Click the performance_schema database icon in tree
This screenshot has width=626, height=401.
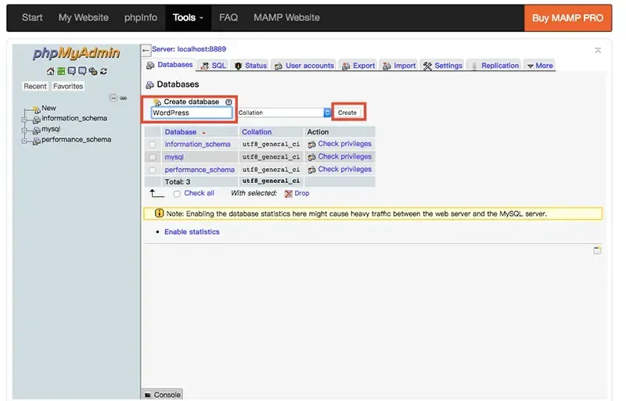[x=36, y=141]
